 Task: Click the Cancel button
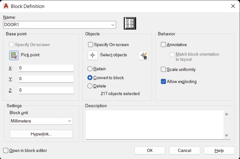point(184,150)
